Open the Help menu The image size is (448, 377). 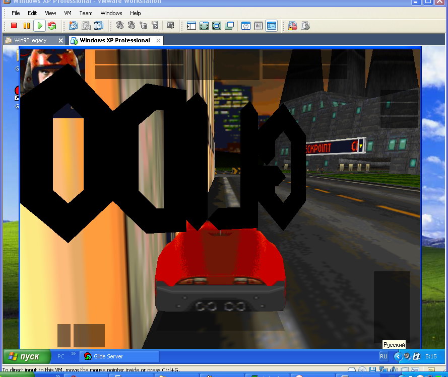135,13
